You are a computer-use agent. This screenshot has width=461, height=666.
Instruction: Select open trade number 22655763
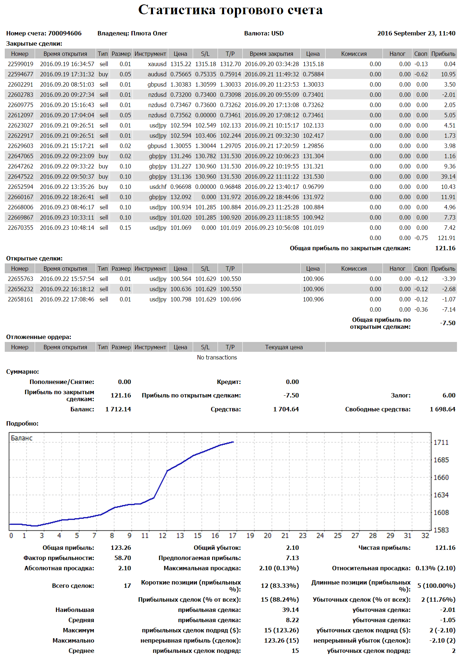[20, 279]
